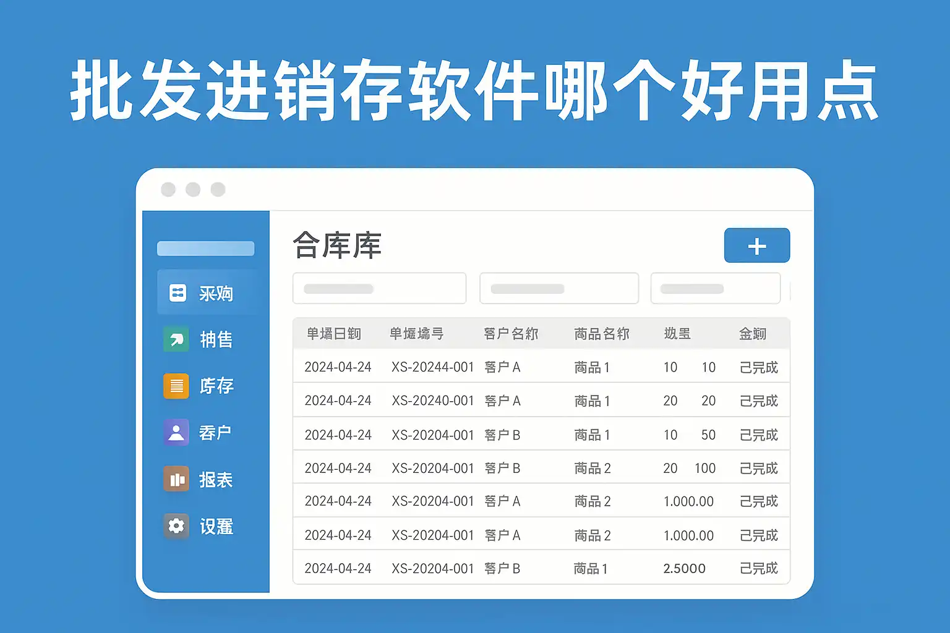Click the light blue bar atop sidebar
This screenshot has height=633, width=950.
[x=205, y=249]
